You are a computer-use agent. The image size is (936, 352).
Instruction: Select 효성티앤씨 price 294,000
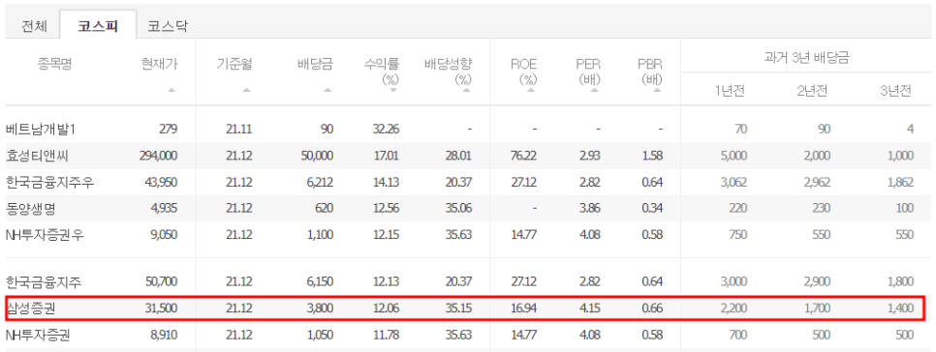(x=158, y=156)
